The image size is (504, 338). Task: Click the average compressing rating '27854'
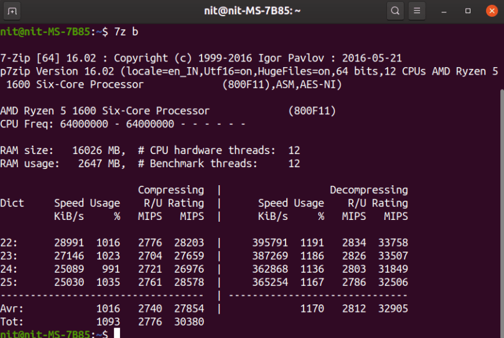pyautogui.click(x=189, y=308)
